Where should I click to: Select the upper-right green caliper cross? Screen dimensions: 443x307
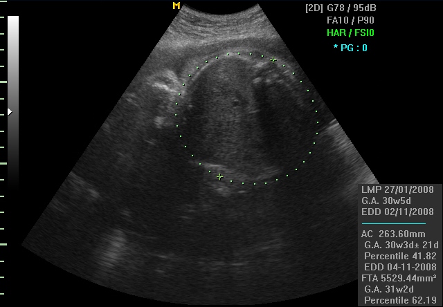pos(273,60)
